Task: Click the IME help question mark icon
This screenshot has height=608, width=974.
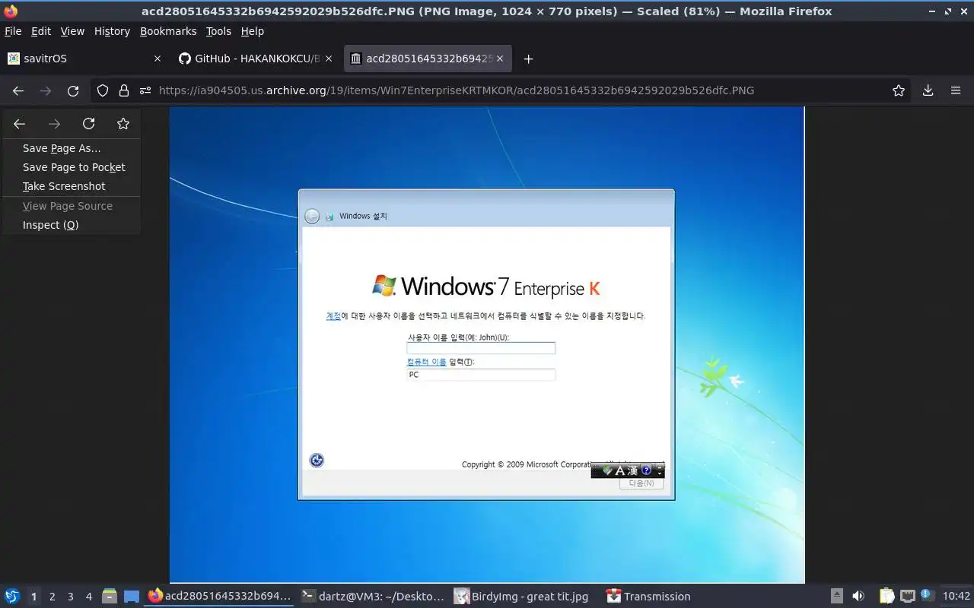Action: click(647, 470)
